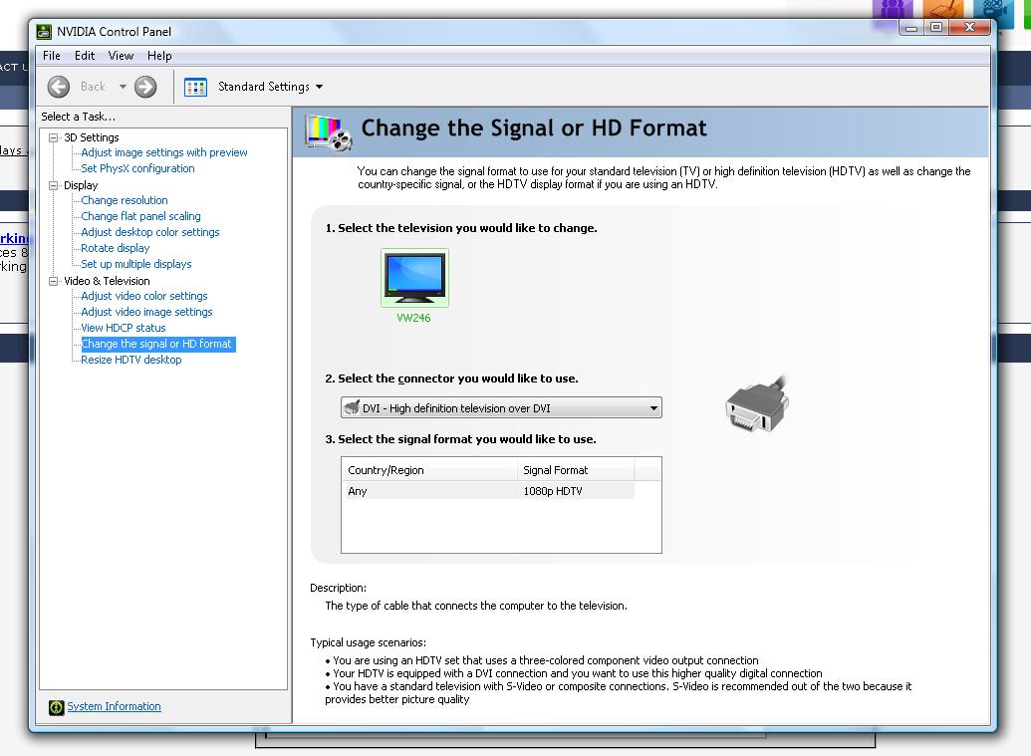This screenshot has width=1031, height=756.
Task: Click the Forward arrow navigation icon
Action: (145, 87)
